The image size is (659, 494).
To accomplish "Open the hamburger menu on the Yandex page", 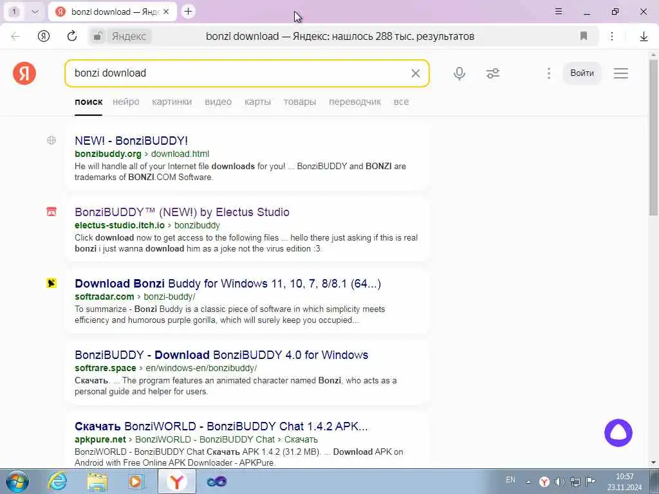I will (x=621, y=73).
